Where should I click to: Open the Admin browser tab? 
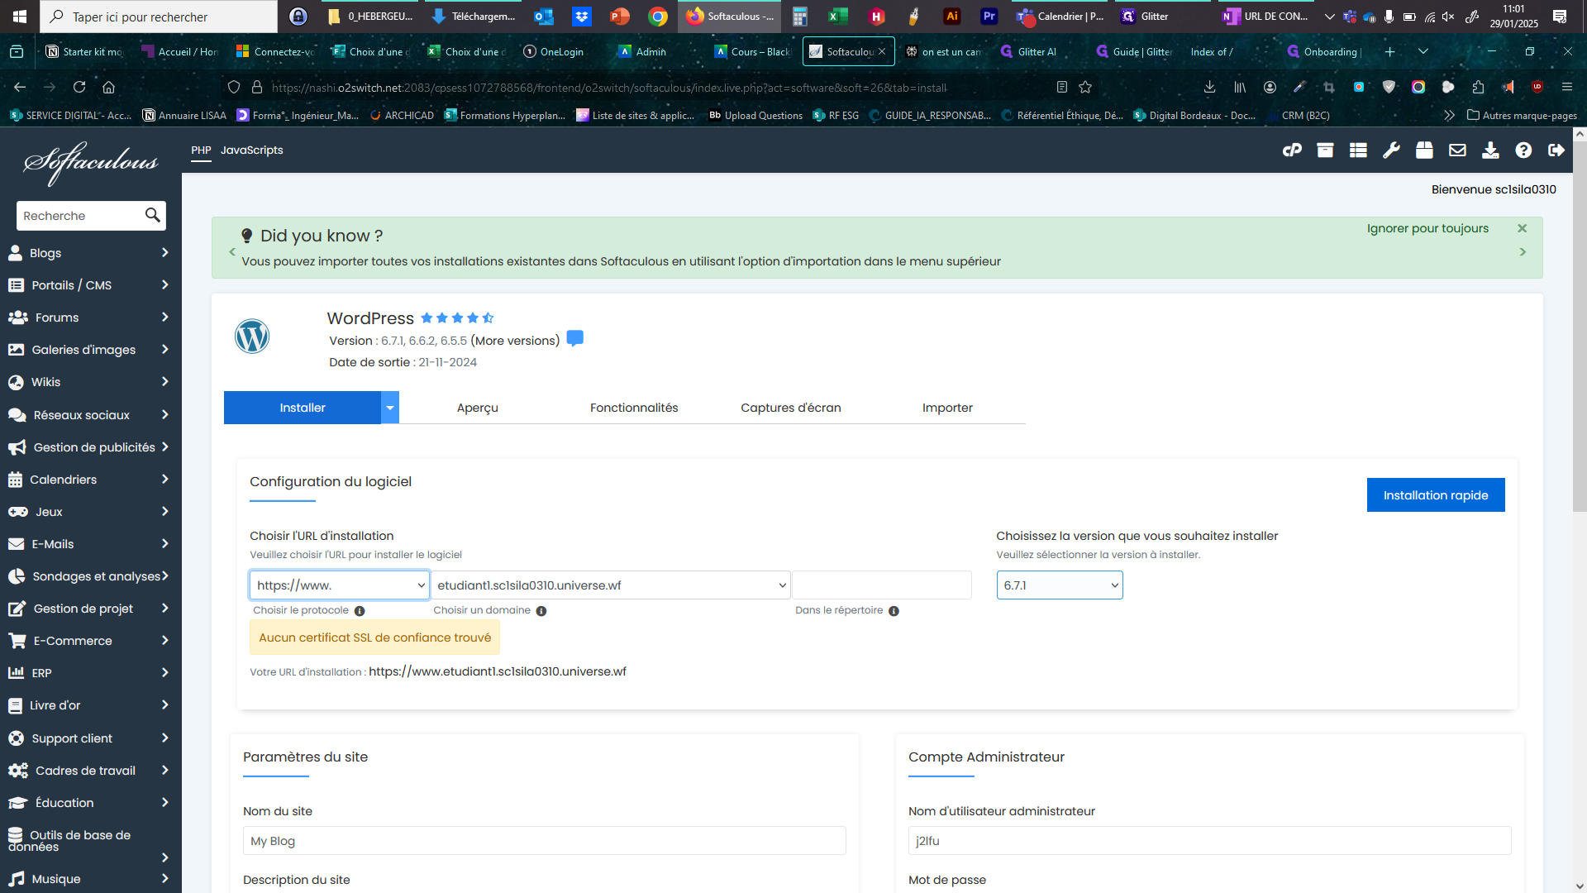pos(651,51)
